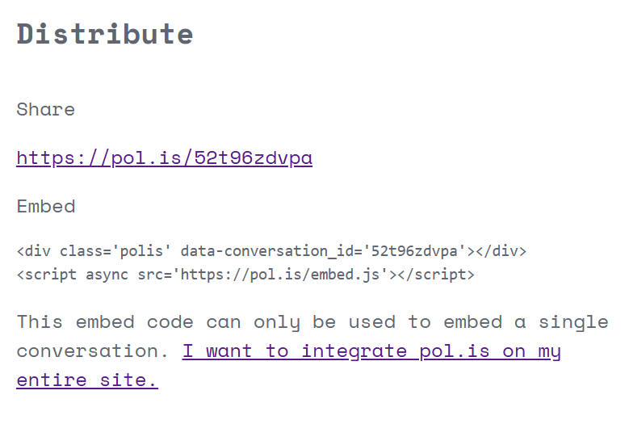Click the word 'code' in the paragraph
Screen dimensions: 629x441
170,322
